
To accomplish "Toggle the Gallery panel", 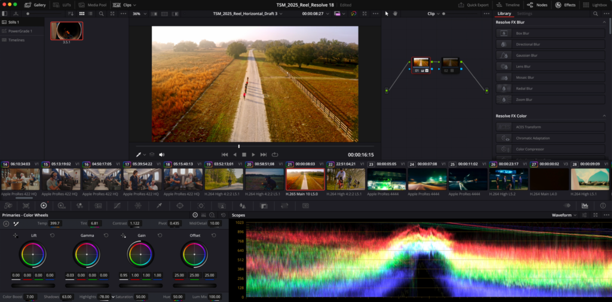I will point(35,5).
